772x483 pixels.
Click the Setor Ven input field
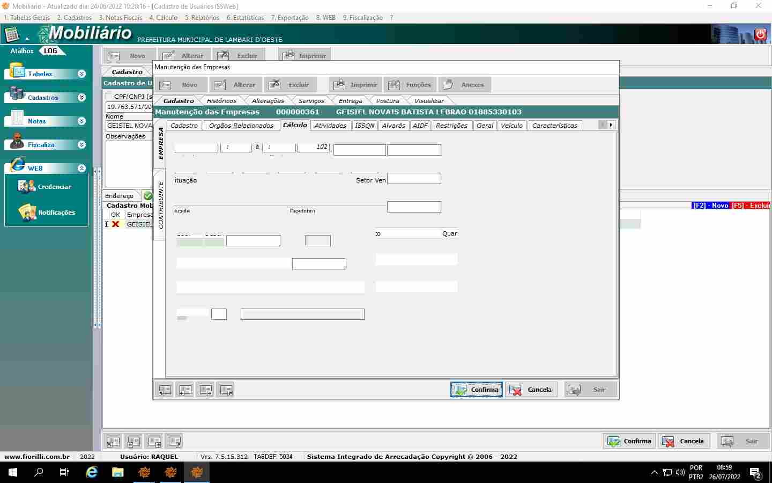(414, 179)
